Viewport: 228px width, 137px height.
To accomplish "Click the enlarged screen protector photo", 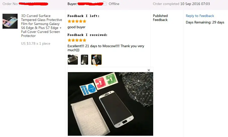I will click(110, 104).
